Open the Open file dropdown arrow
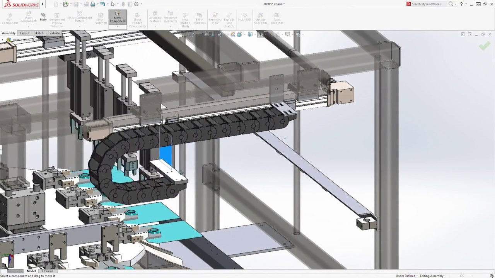Screen dimensions: 495x278 (x=71, y=4)
